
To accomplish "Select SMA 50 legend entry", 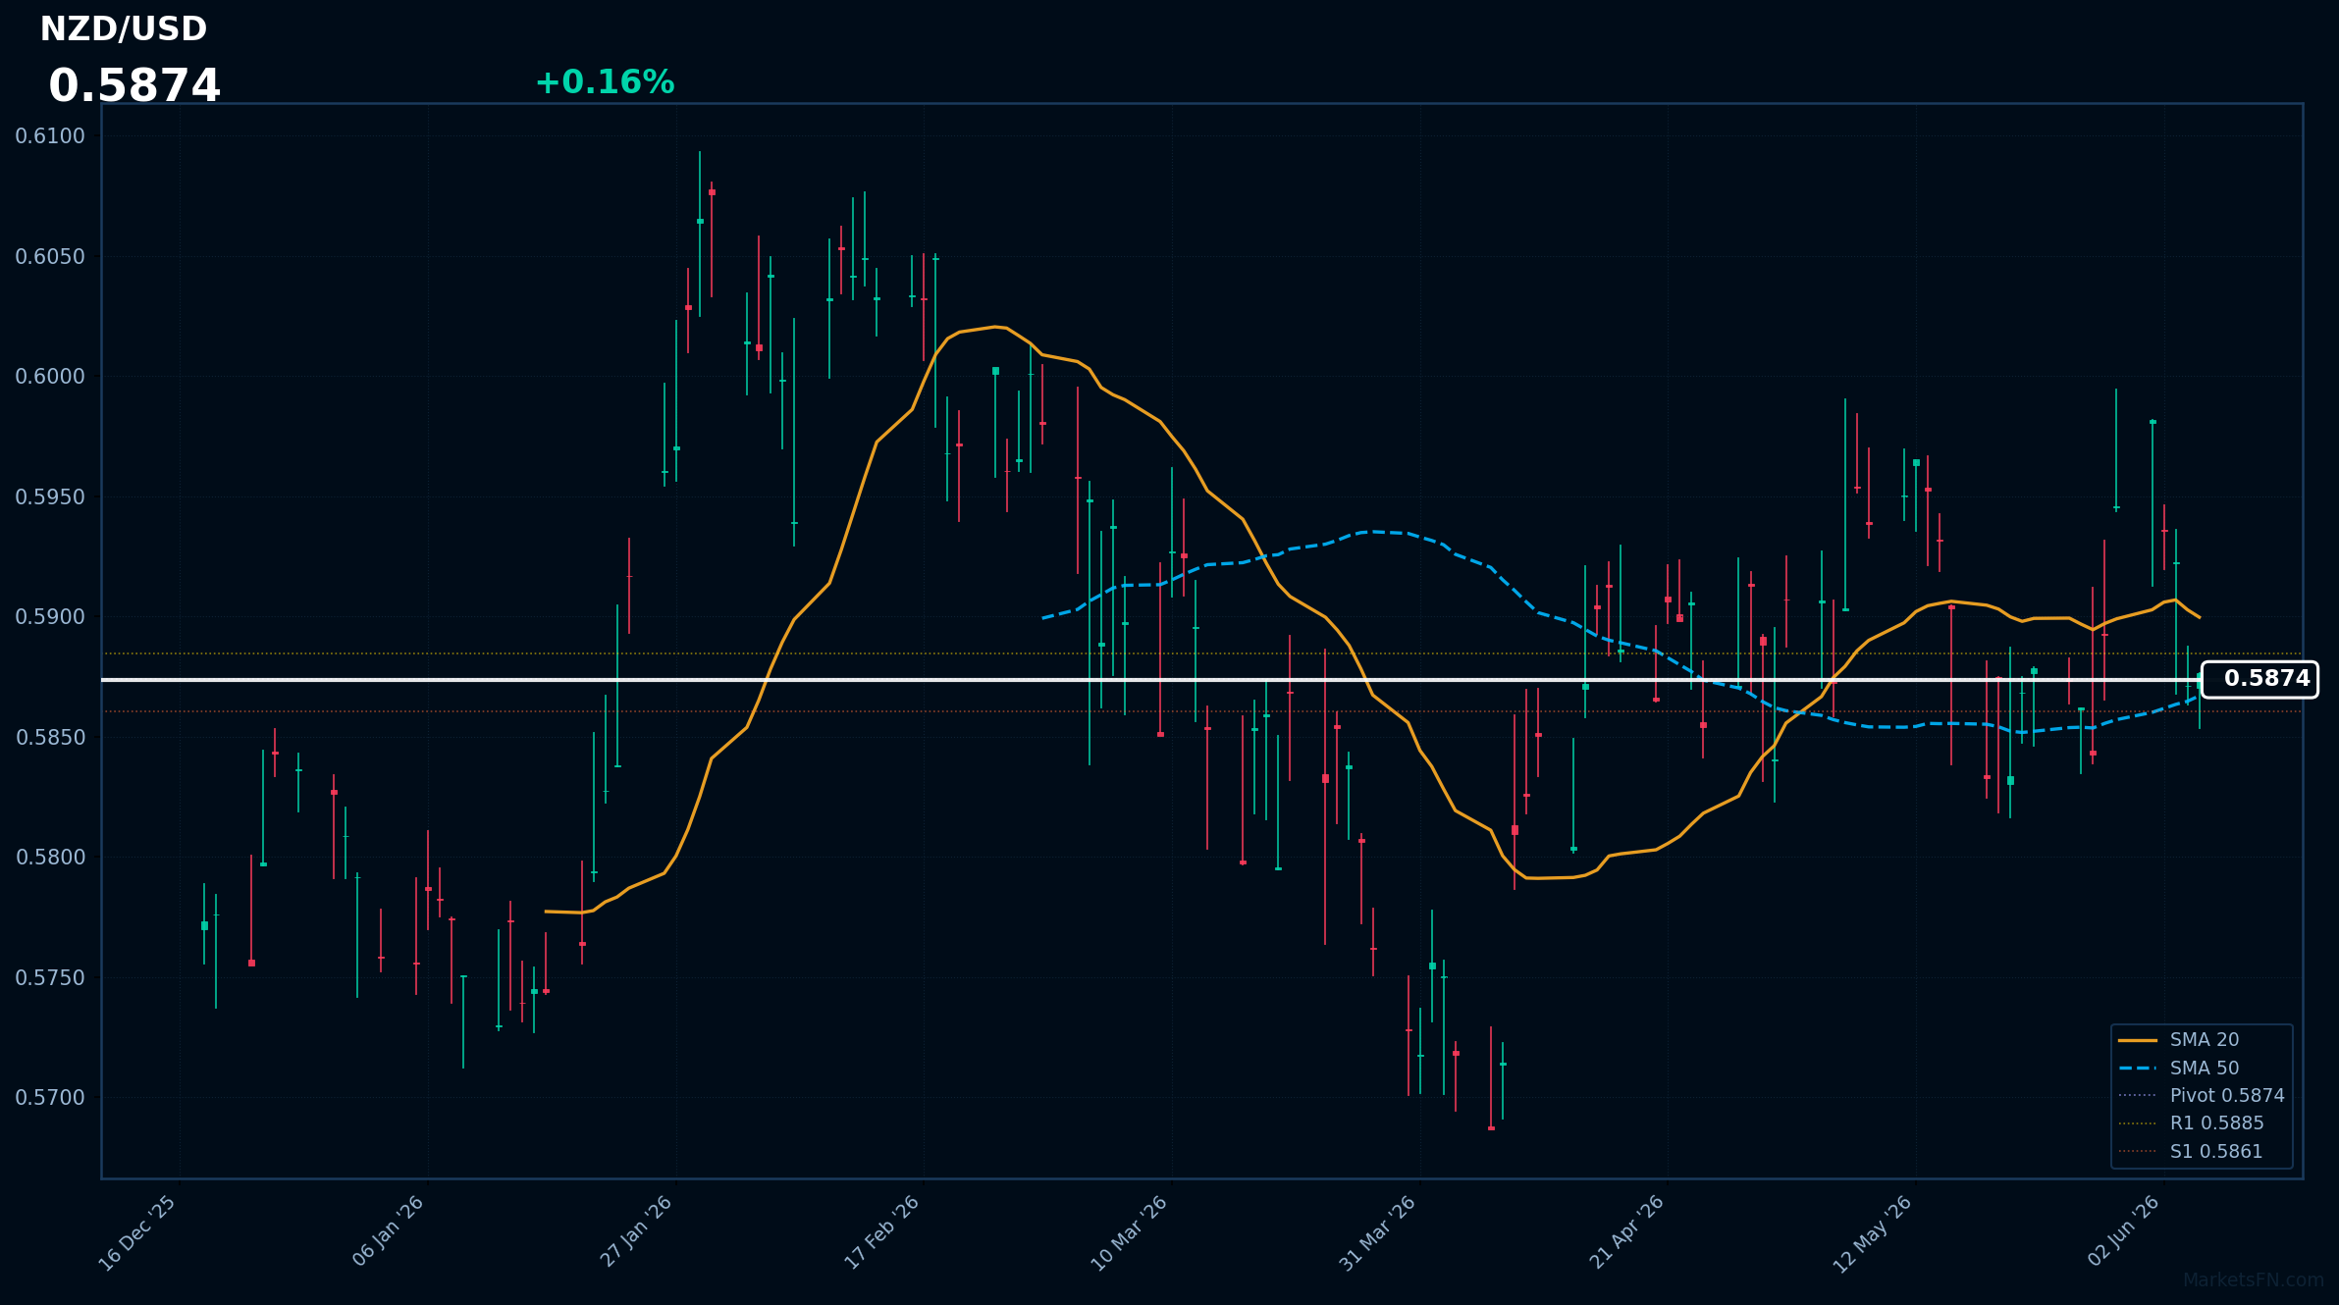I will point(2205,1068).
